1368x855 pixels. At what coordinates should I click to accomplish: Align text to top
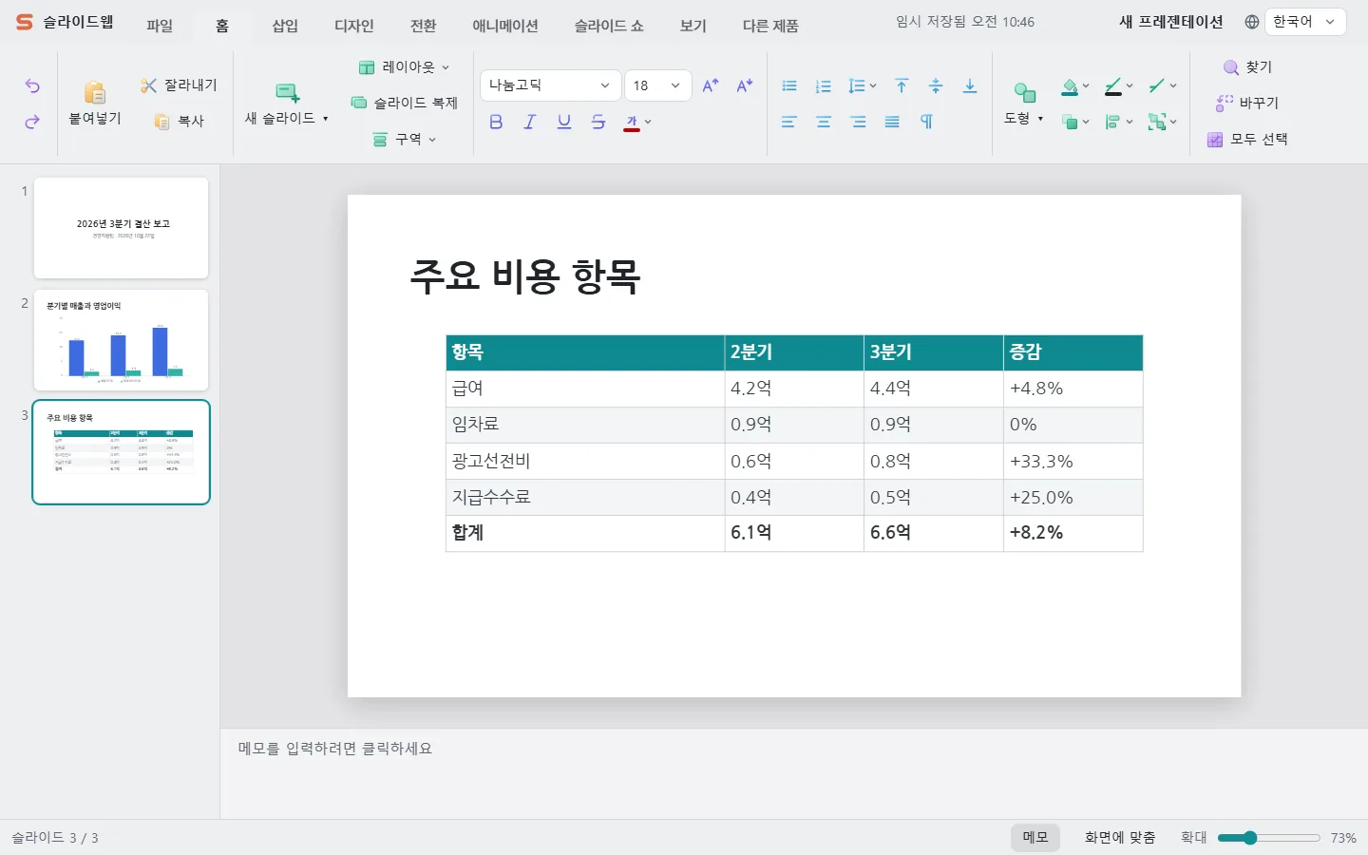[x=902, y=85]
